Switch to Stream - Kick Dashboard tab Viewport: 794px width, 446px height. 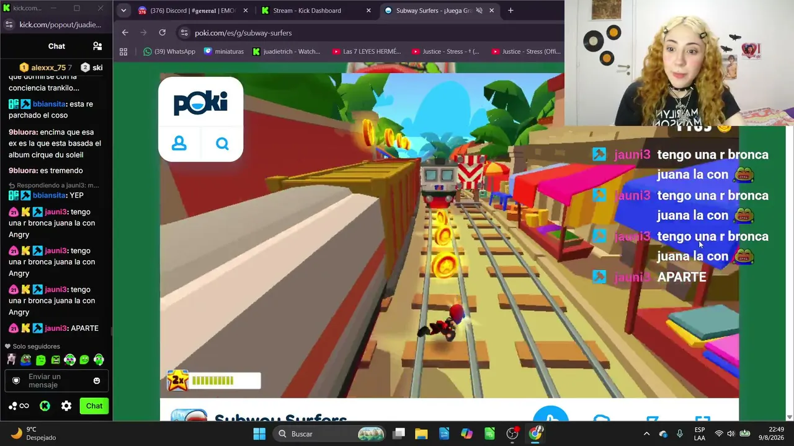click(316, 11)
